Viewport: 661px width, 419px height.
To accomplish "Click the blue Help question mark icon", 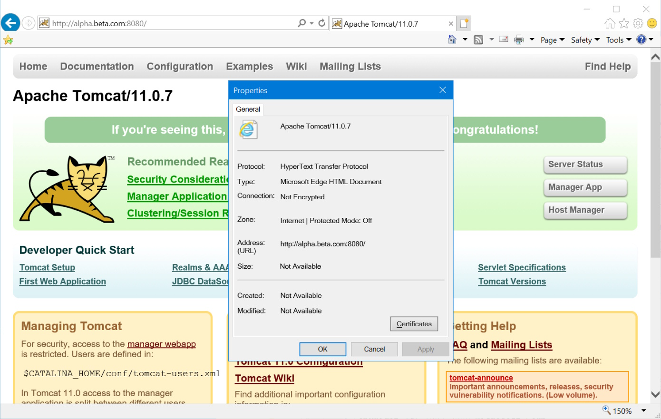I will point(642,39).
